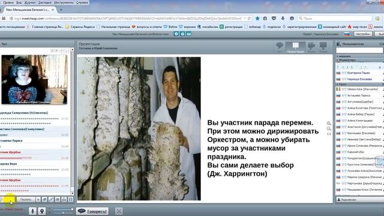Open the вопросы и ответы bookmark
This screenshot has height=216, width=384.
(146, 26)
